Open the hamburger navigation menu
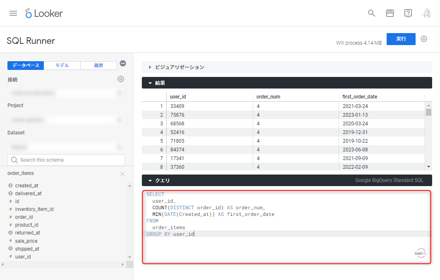440x280 pixels. 13,13
